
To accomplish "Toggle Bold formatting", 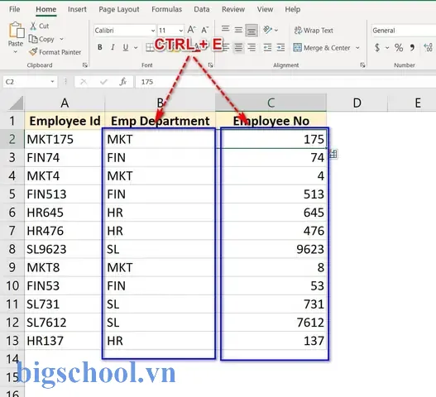I will point(100,47).
